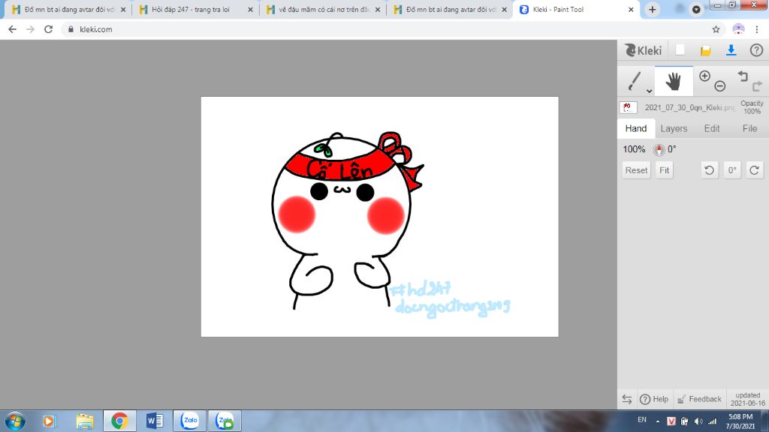Undo the last action
Viewport: 769px width, 432px height.
click(743, 76)
